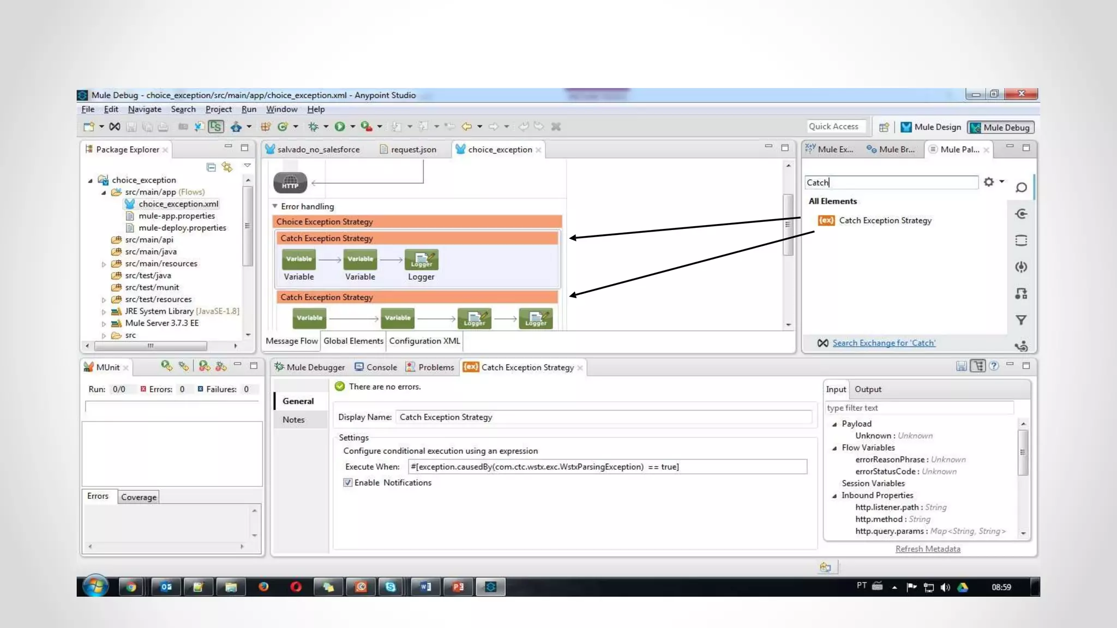This screenshot has height=628, width=1117.
Task: Click the palette settings gear icon
Action: (x=989, y=182)
